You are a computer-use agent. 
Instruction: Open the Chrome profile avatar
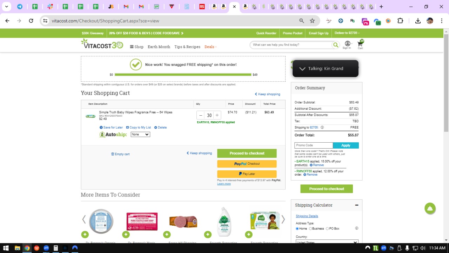430,21
